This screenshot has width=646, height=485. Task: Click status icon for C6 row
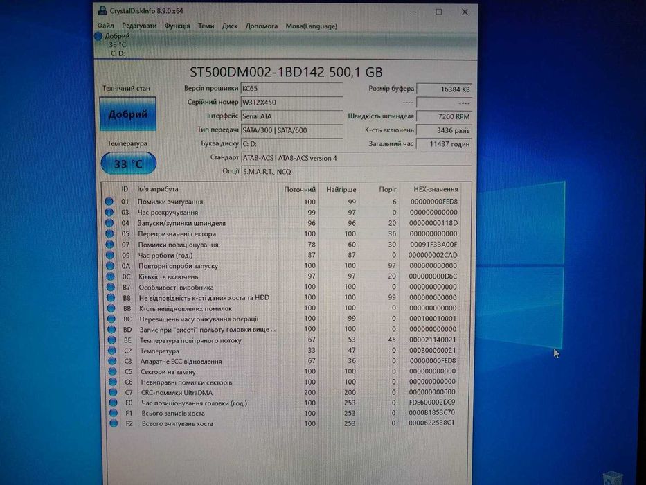point(112,382)
